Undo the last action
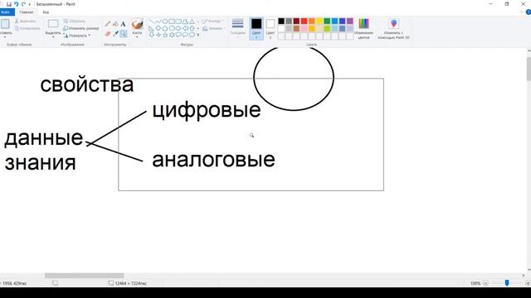The width and height of the screenshot is (531, 298). [x=16, y=4]
